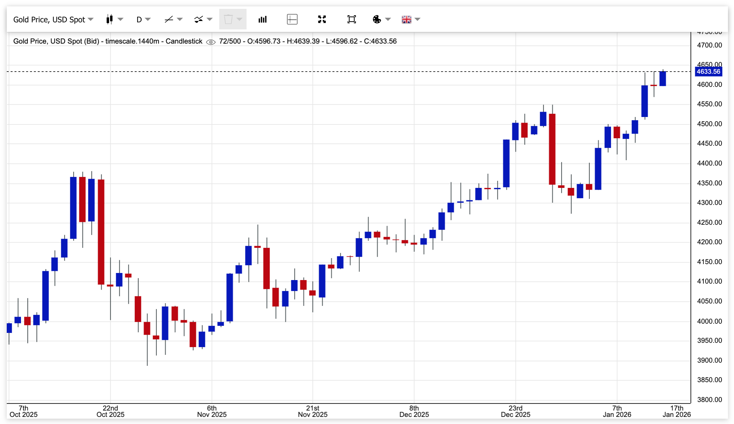Click the crosshair cursor icon

[292, 19]
